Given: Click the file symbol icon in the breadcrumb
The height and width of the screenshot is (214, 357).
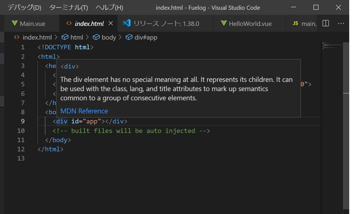Looking at the screenshot, I should (16, 37).
